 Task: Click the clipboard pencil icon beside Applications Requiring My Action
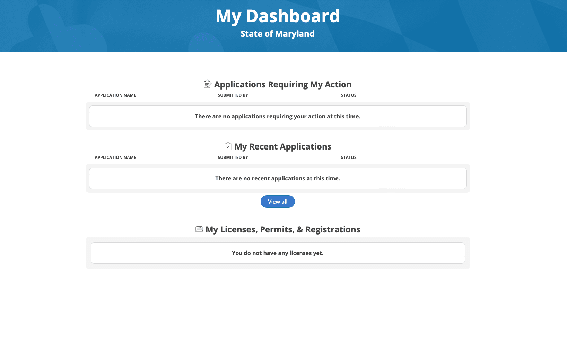tap(208, 84)
